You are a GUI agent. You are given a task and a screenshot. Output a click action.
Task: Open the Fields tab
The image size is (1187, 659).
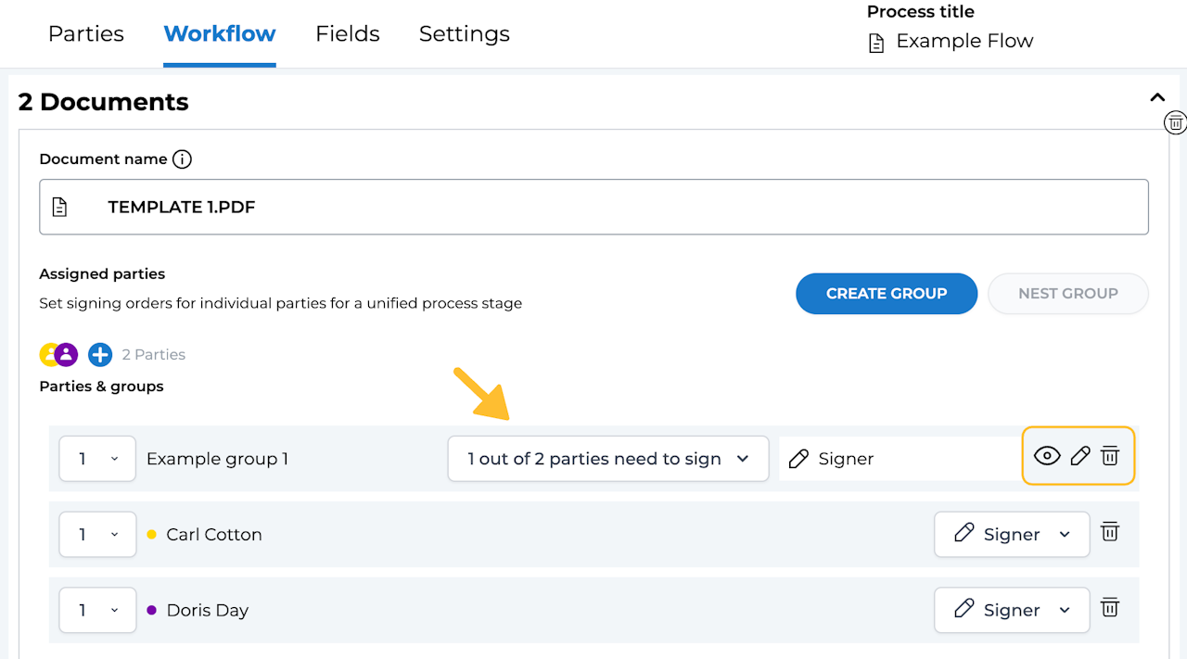click(x=348, y=34)
